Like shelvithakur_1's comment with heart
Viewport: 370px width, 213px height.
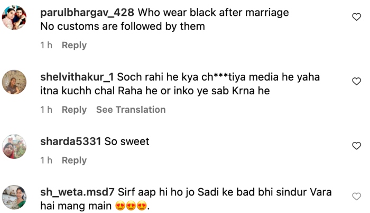tap(356, 81)
